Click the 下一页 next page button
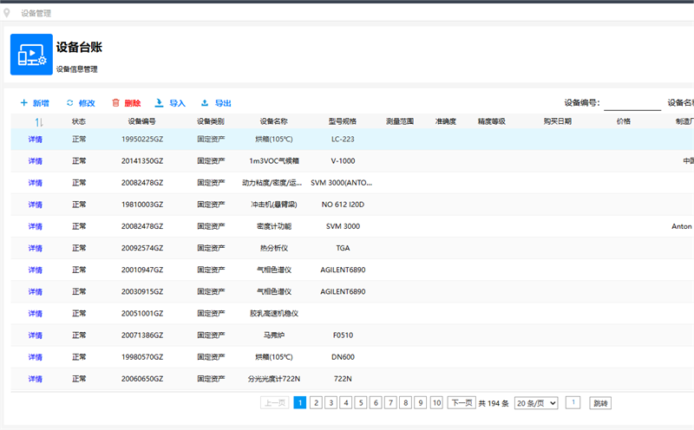The image size is (694, 430). pos(462,403)
